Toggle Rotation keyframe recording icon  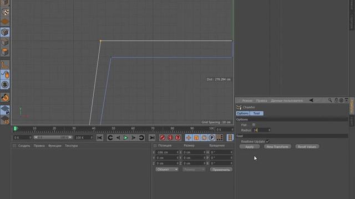pos(204,138)
